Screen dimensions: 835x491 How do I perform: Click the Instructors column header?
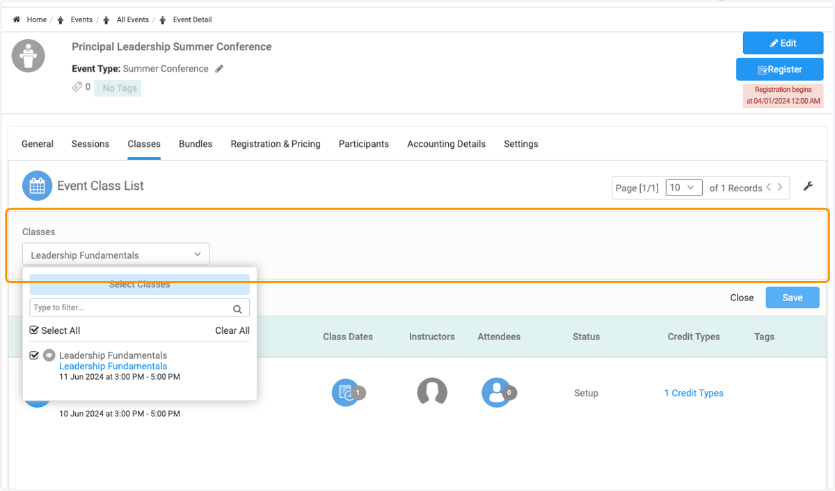coord(432,337)
